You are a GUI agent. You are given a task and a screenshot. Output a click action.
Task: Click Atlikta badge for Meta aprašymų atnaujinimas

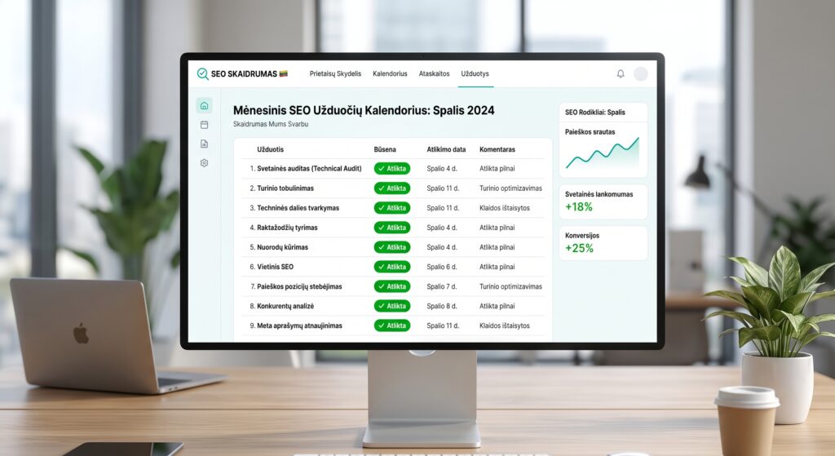[x=392, y=325]
